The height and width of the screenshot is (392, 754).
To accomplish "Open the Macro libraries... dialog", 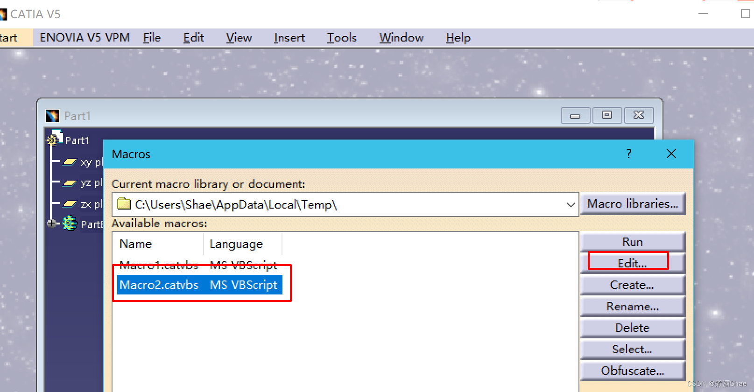I will click(633, 204).
